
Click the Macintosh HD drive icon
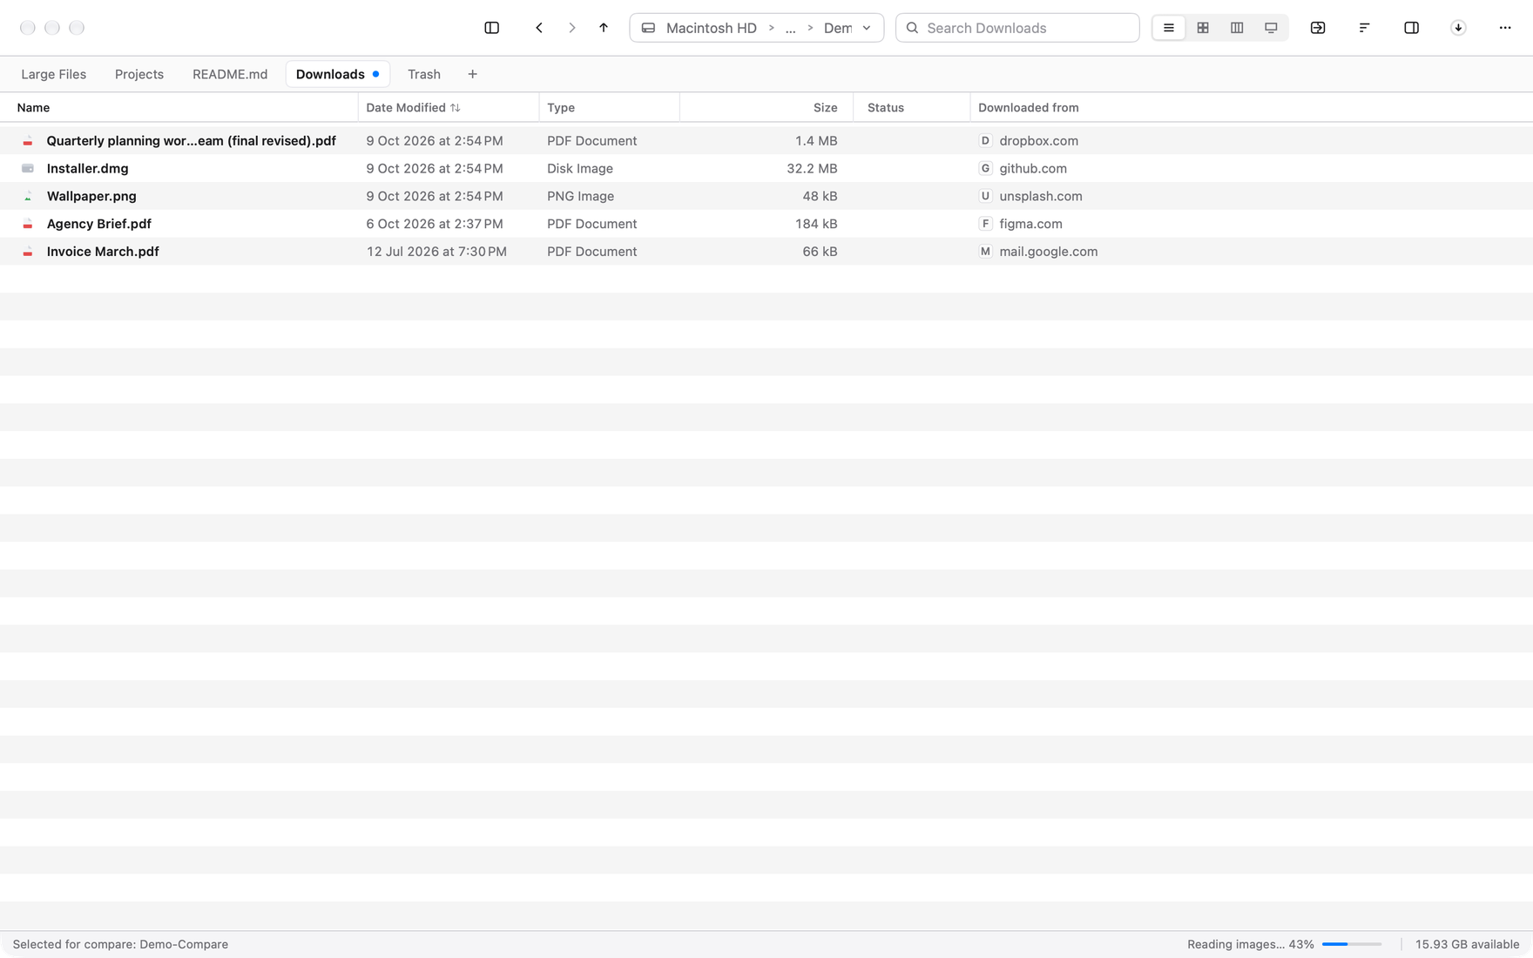click(648, 28)
